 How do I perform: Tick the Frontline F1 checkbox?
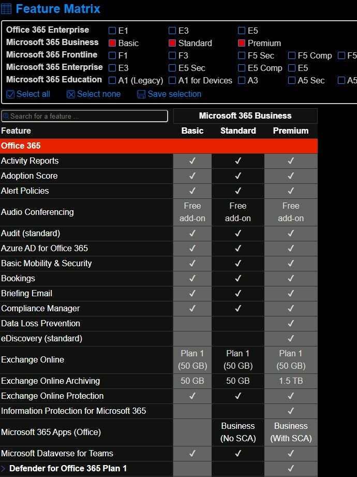[x=112, y=55]
